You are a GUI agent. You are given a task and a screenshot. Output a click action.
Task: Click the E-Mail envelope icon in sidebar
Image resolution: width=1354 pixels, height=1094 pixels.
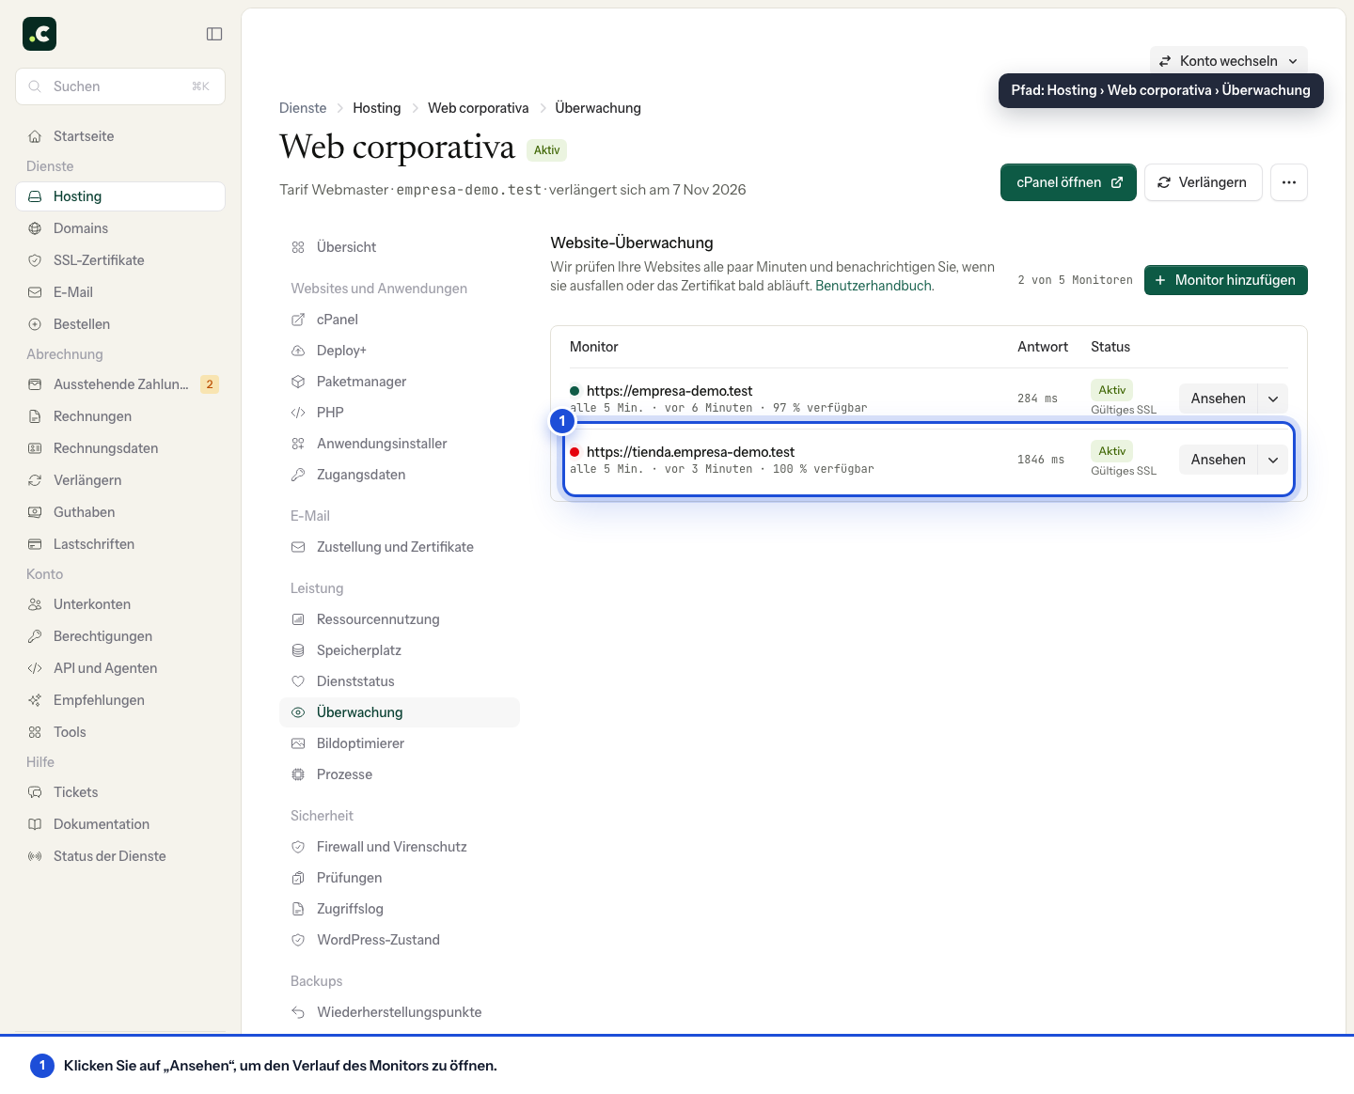pyautogui.click(x=35, y=292)
